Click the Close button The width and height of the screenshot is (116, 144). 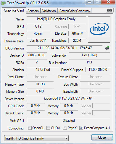102,137
